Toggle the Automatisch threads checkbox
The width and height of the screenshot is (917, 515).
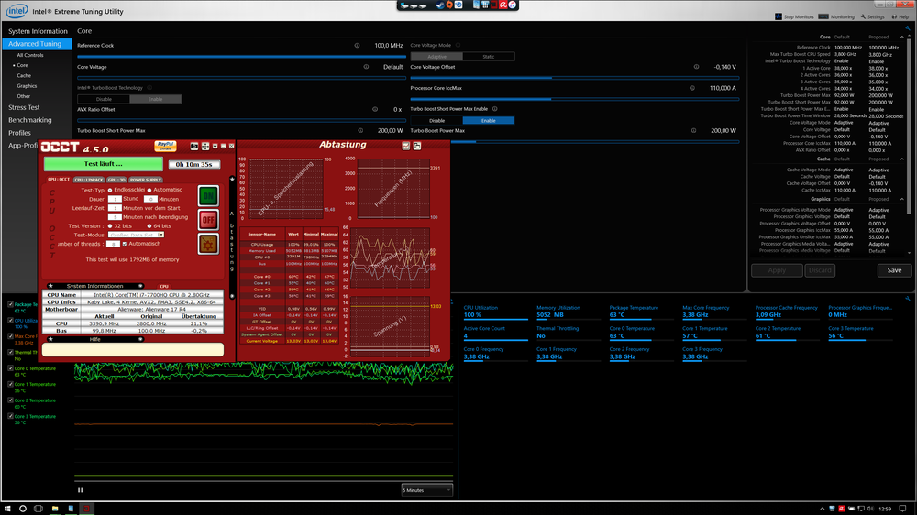point(126,244)
